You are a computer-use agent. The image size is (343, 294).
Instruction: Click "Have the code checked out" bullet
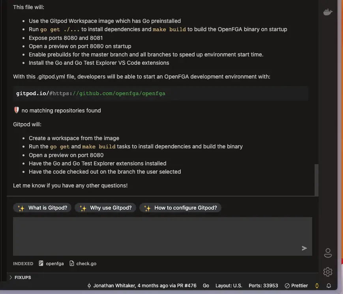[105, 172]
